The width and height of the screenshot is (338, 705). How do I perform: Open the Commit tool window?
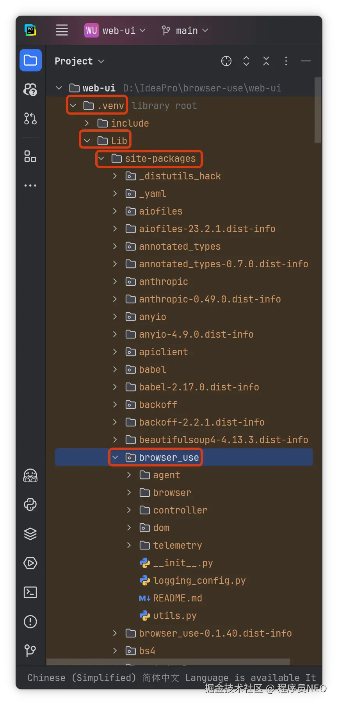tap(30, 118)
